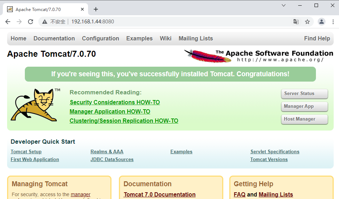
Task: Reload the page with the refresh icon
Action: click(31, 22)
